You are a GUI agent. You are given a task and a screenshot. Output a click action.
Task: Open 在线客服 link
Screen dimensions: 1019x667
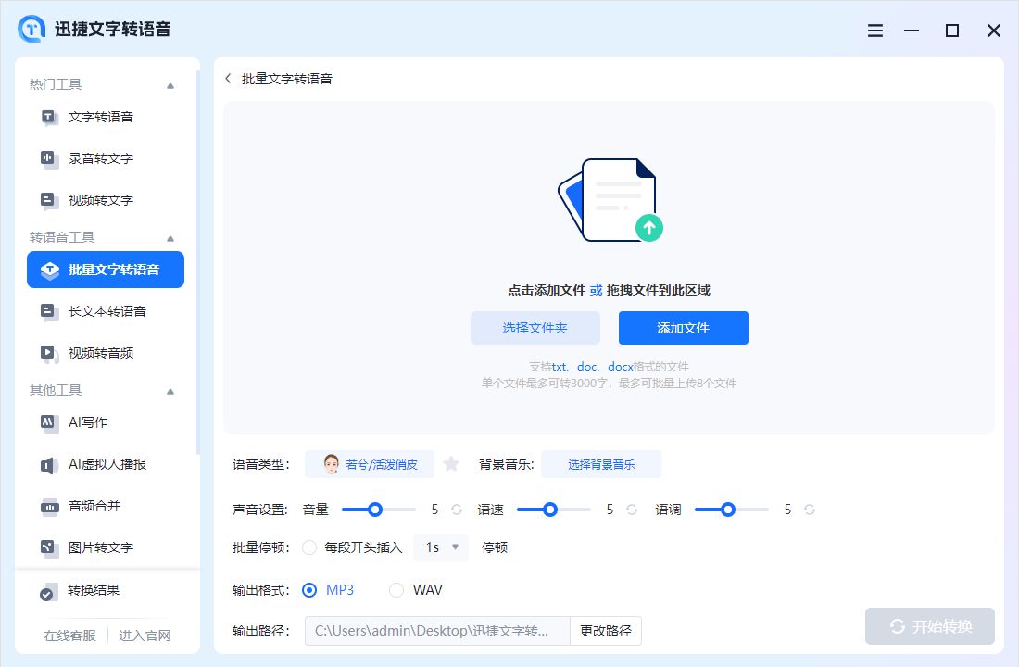(70, 636)
